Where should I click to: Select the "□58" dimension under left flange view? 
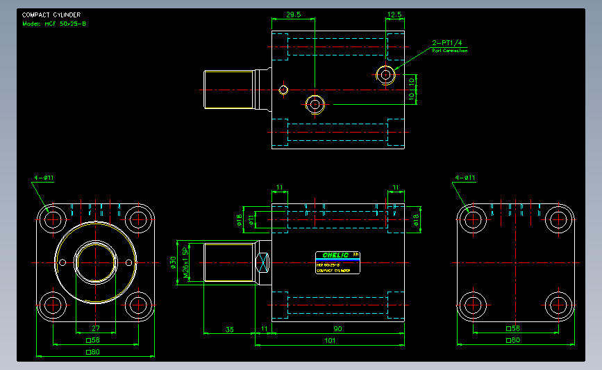tap(93, 340)
